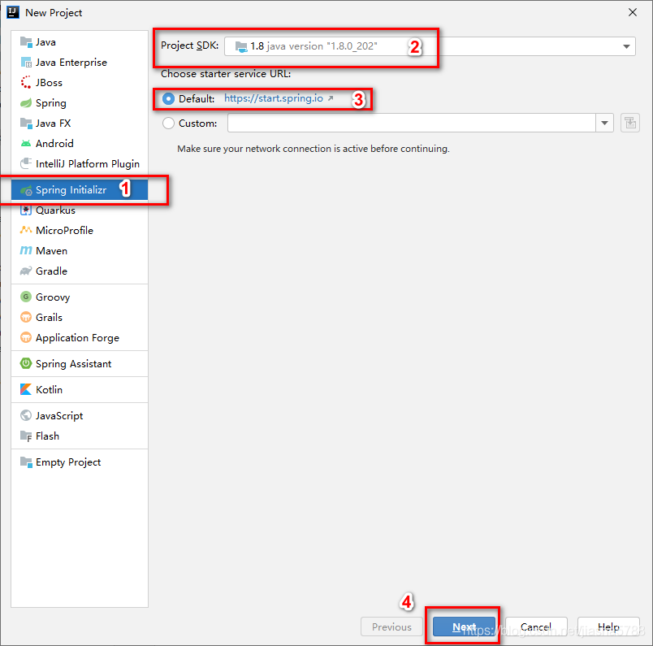Image resolution: width=653 pixels, height=646 pixels.
Task: Choose Java Enterprise project type
Action: pyautogui.click(x=71, y=63)
